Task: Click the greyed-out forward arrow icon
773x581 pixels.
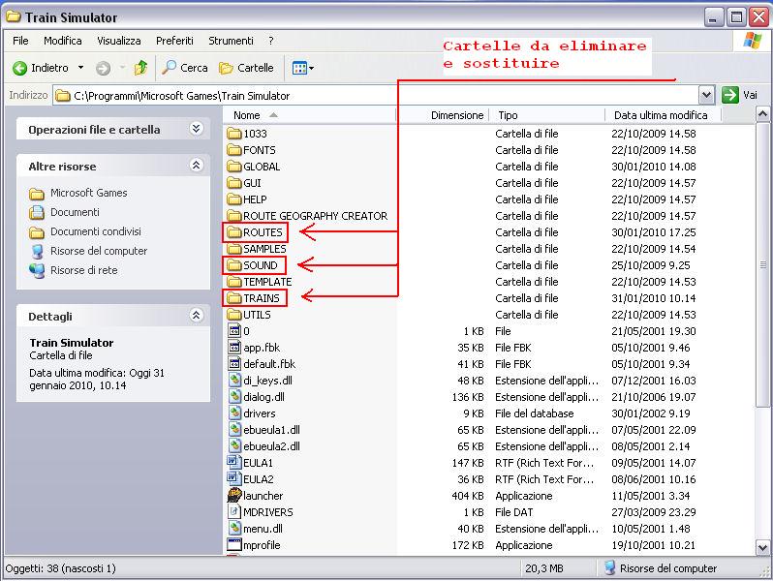Action: coord(103,68)
